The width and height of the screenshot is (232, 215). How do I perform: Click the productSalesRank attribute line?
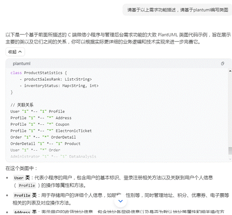[x=56, y=79]
